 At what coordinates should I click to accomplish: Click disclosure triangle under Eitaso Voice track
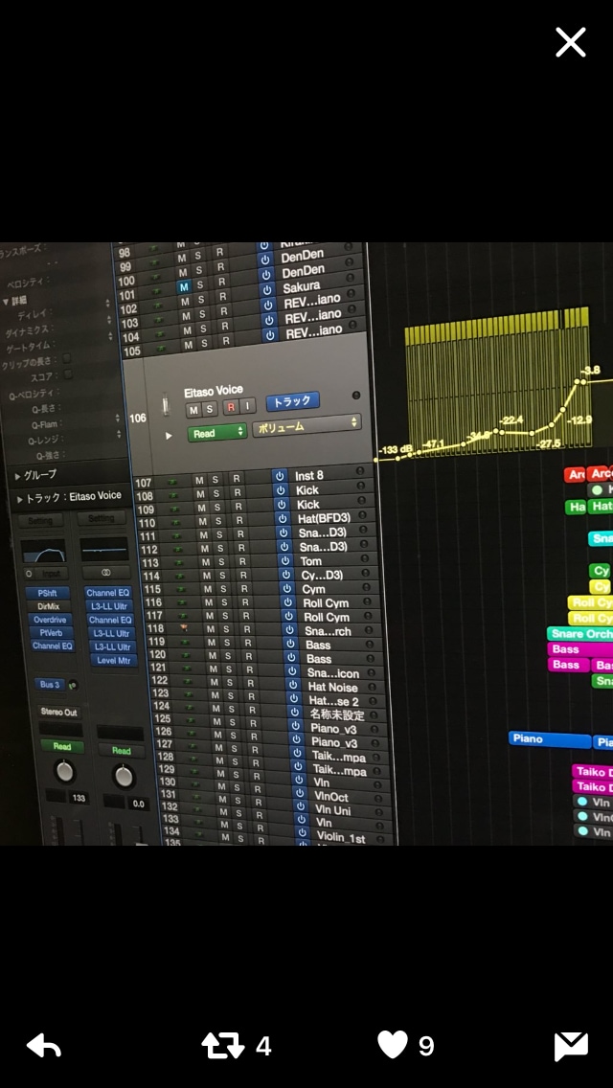pos(168,436)
